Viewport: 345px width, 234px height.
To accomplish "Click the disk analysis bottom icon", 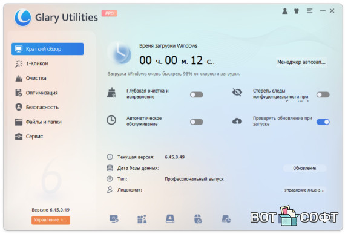I will 226,219.
